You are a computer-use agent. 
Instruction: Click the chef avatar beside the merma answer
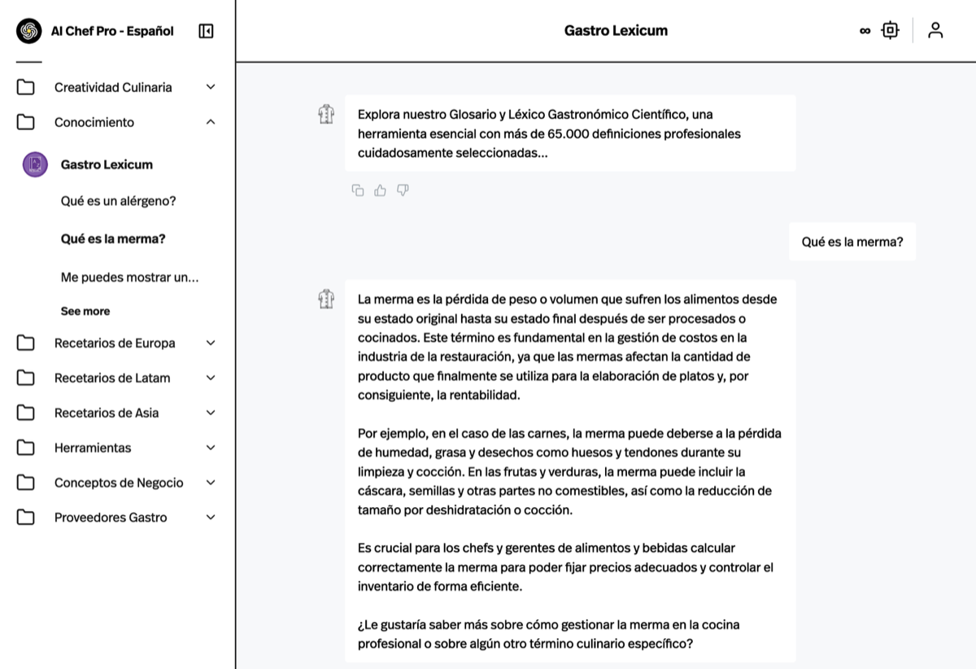326,299
